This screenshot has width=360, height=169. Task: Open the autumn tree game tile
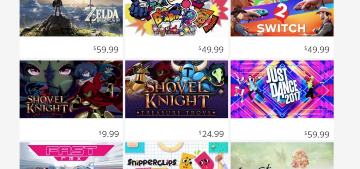click(282, 156)
